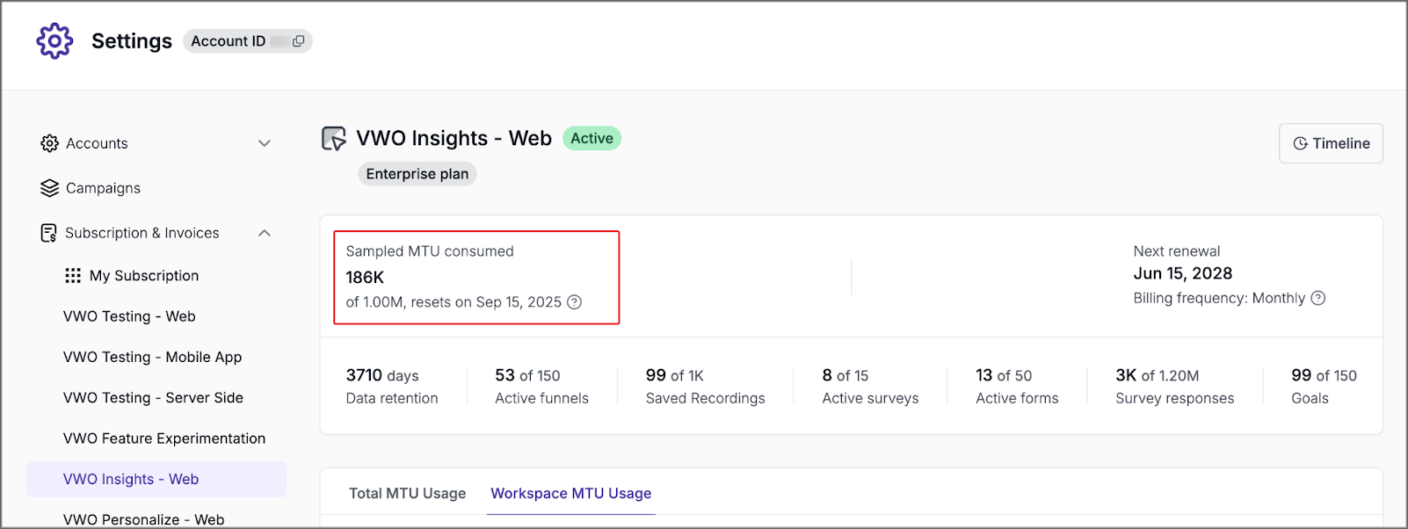Click the My Subscription grid icon
Viewport: 1408px width, 529px height.
[x=73, y=276]
